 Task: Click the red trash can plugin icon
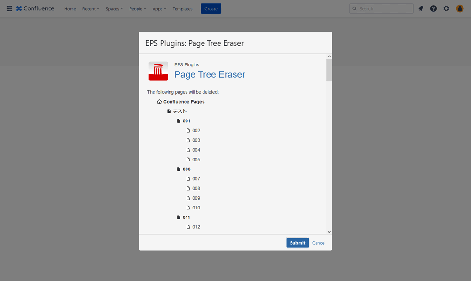158,71
